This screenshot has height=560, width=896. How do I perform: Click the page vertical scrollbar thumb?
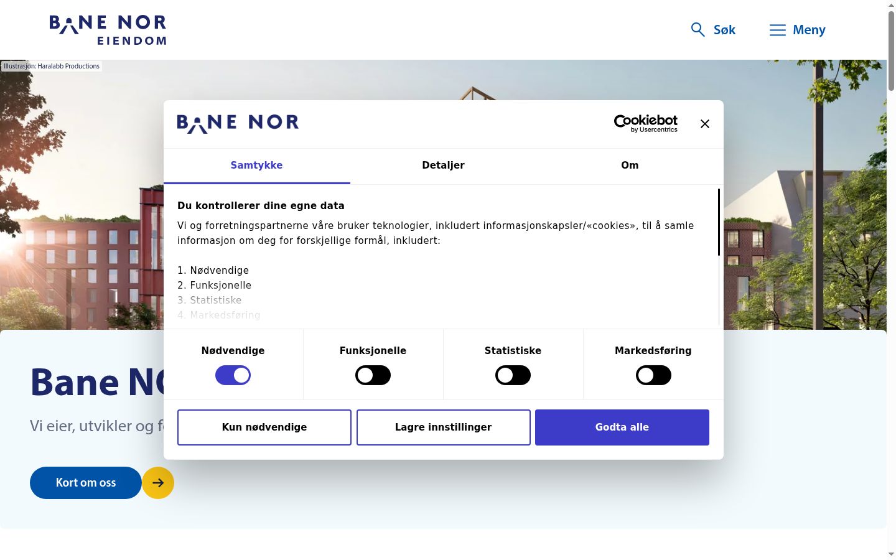[891, 50]
